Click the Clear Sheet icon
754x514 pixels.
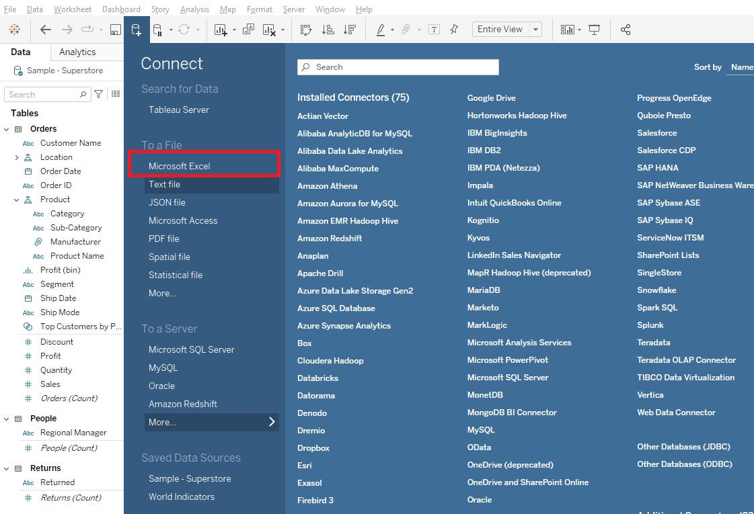click(269, 30)
